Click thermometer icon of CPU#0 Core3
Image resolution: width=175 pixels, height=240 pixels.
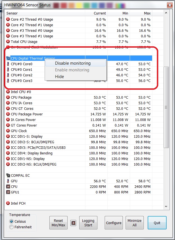pyautogui.click(x=8, y=81)
